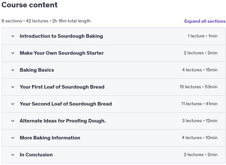The image size is (226, 165).
Task: Expand Your First Loaf of Sourdough Bread title
Action: (62, 87)
